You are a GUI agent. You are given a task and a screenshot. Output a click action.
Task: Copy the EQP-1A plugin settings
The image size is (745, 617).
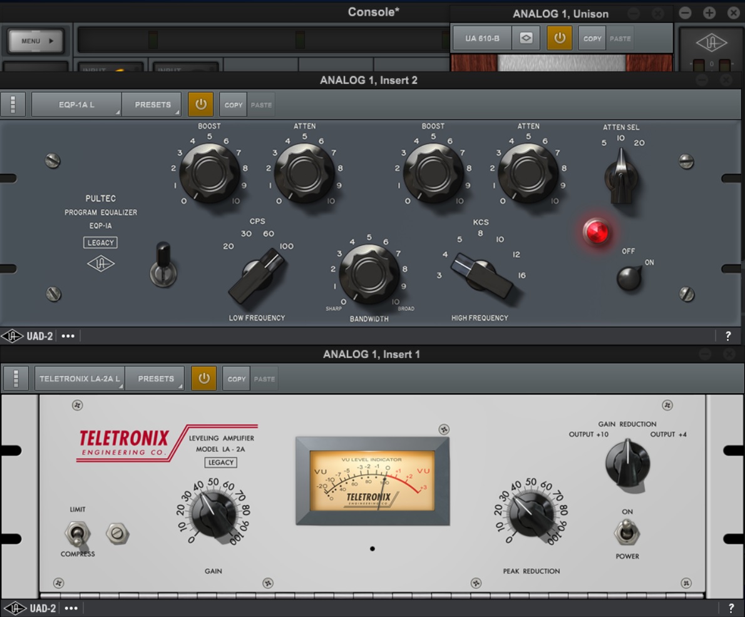click(x=234, y=105)
